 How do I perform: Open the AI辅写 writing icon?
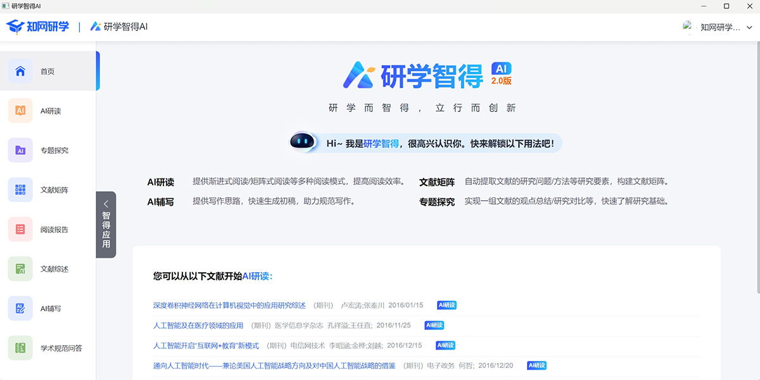pyautogui.click(x=20, y=308)
